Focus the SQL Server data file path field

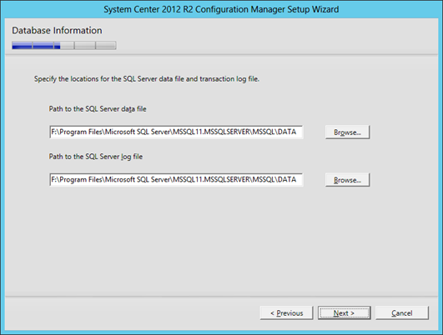click(176, 132)
